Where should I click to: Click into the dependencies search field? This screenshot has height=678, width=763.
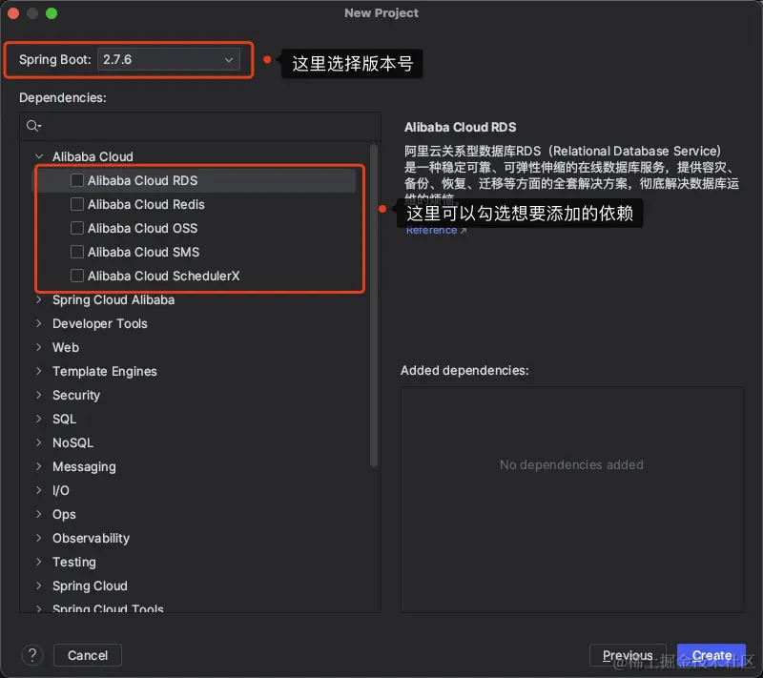point(200,127)
